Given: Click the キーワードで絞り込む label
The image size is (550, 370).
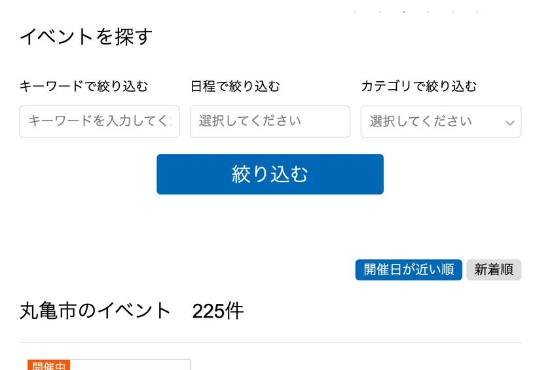Looking at the screenshot, I should tap(84, 86).
